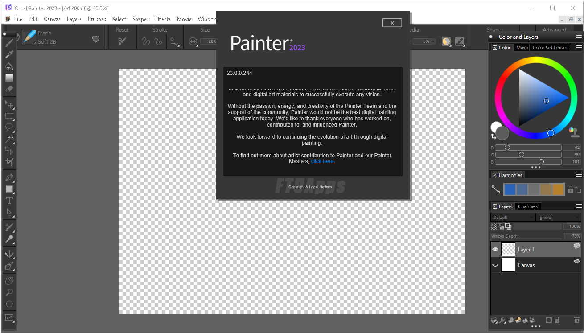Switch to the Channels tab
Screen dimensions: 584x333
pos(528,206)
